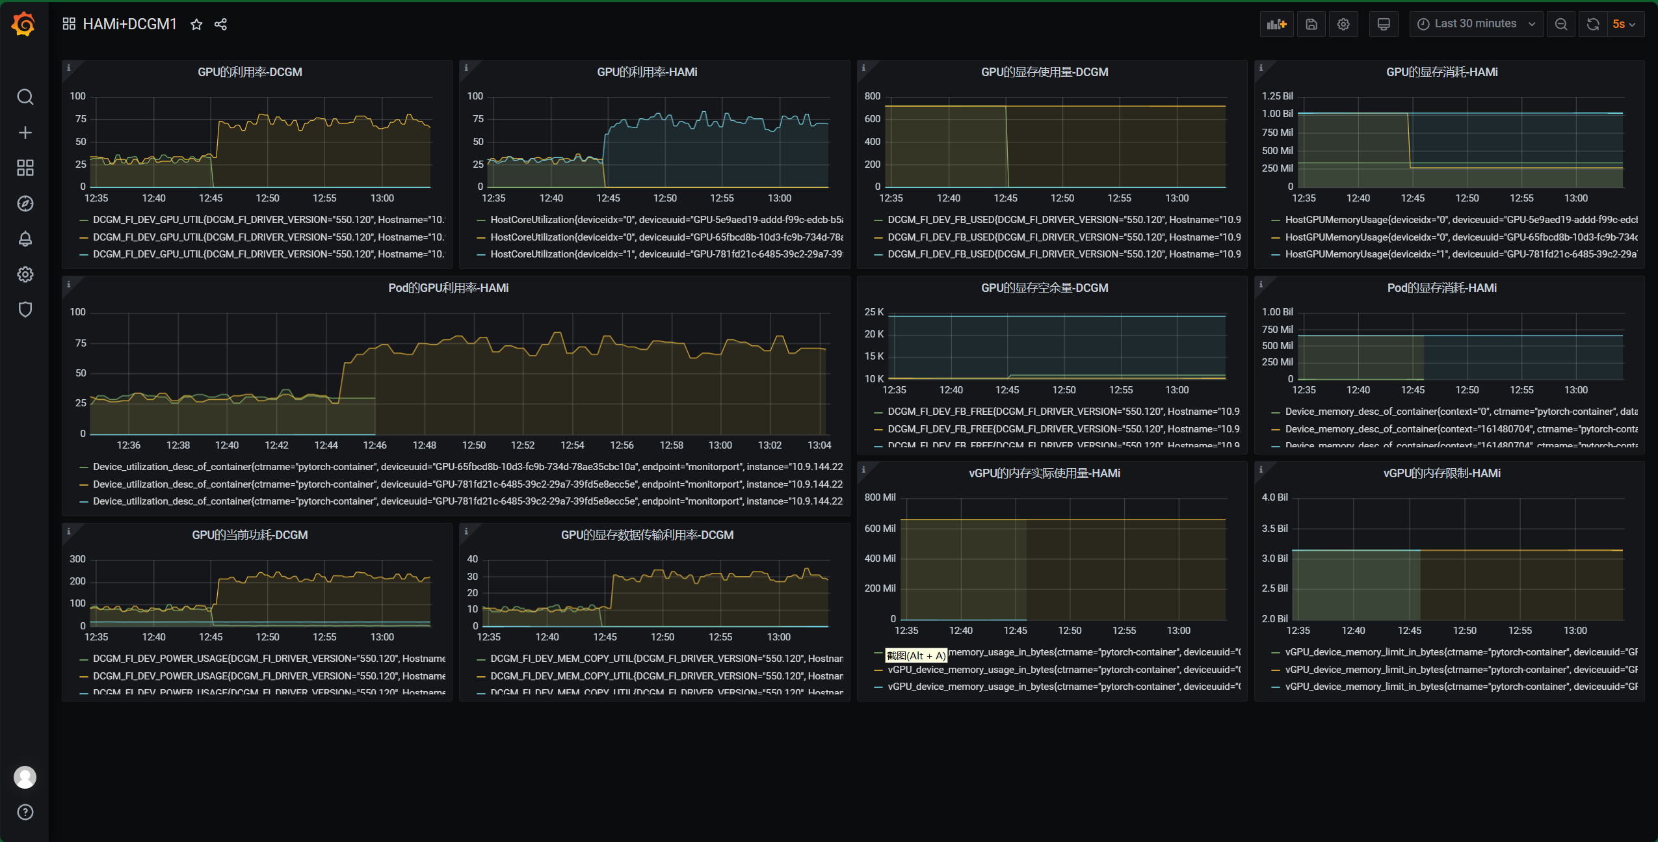
Task: Select second DCGM_FI_DEV_POWER_USAGE legend entry
Action: 269,676
